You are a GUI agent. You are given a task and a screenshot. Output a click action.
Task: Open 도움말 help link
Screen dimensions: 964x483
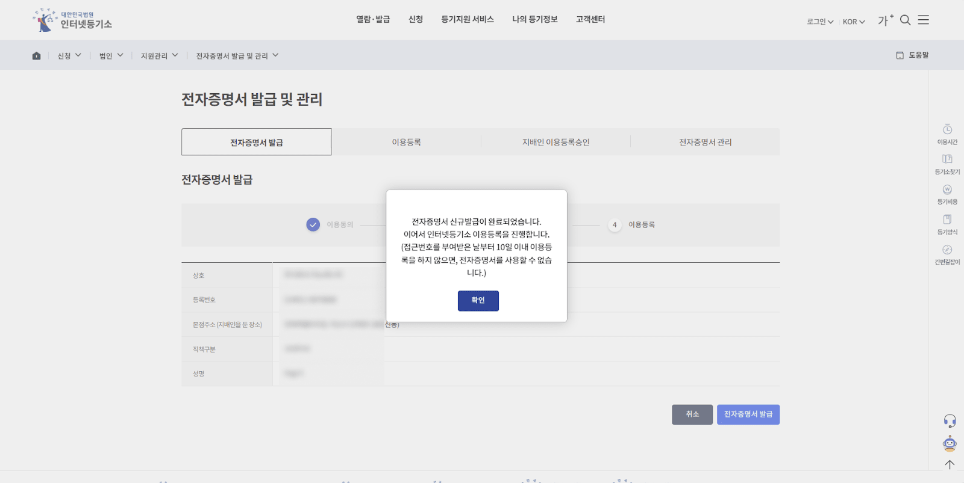(x=913, y=55)
